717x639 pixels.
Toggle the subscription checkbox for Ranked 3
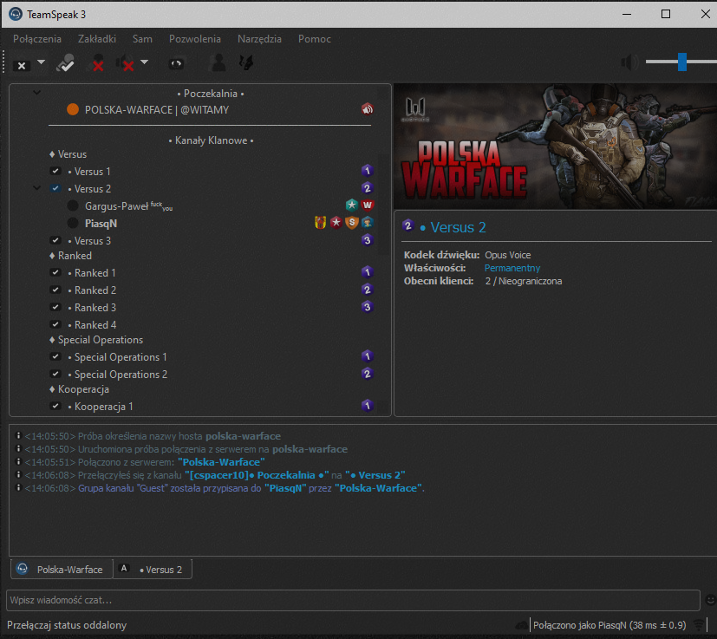click(55, 308)
